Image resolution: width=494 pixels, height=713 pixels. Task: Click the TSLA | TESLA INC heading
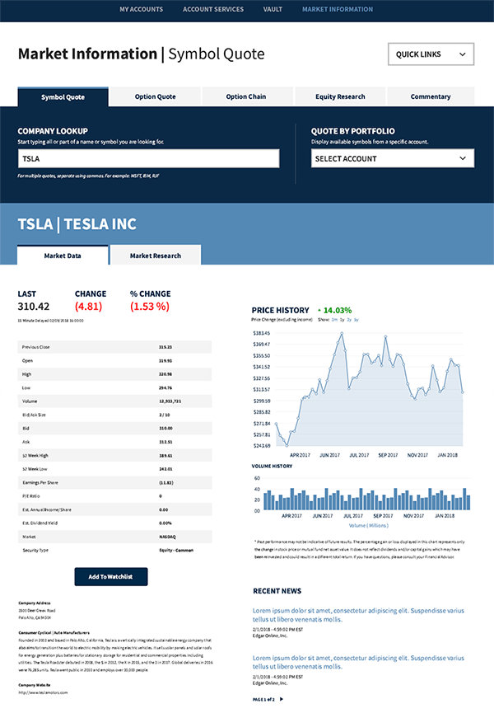coord(77,224)
